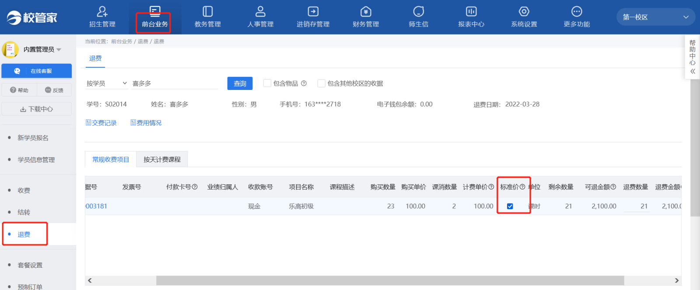Select the 退费 page tab
Image resolution: width=700 pixels, height=290 pixels.
click(x=95, y=59)
